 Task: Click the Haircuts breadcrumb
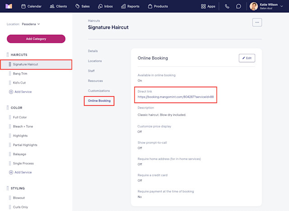coord(94,21)
